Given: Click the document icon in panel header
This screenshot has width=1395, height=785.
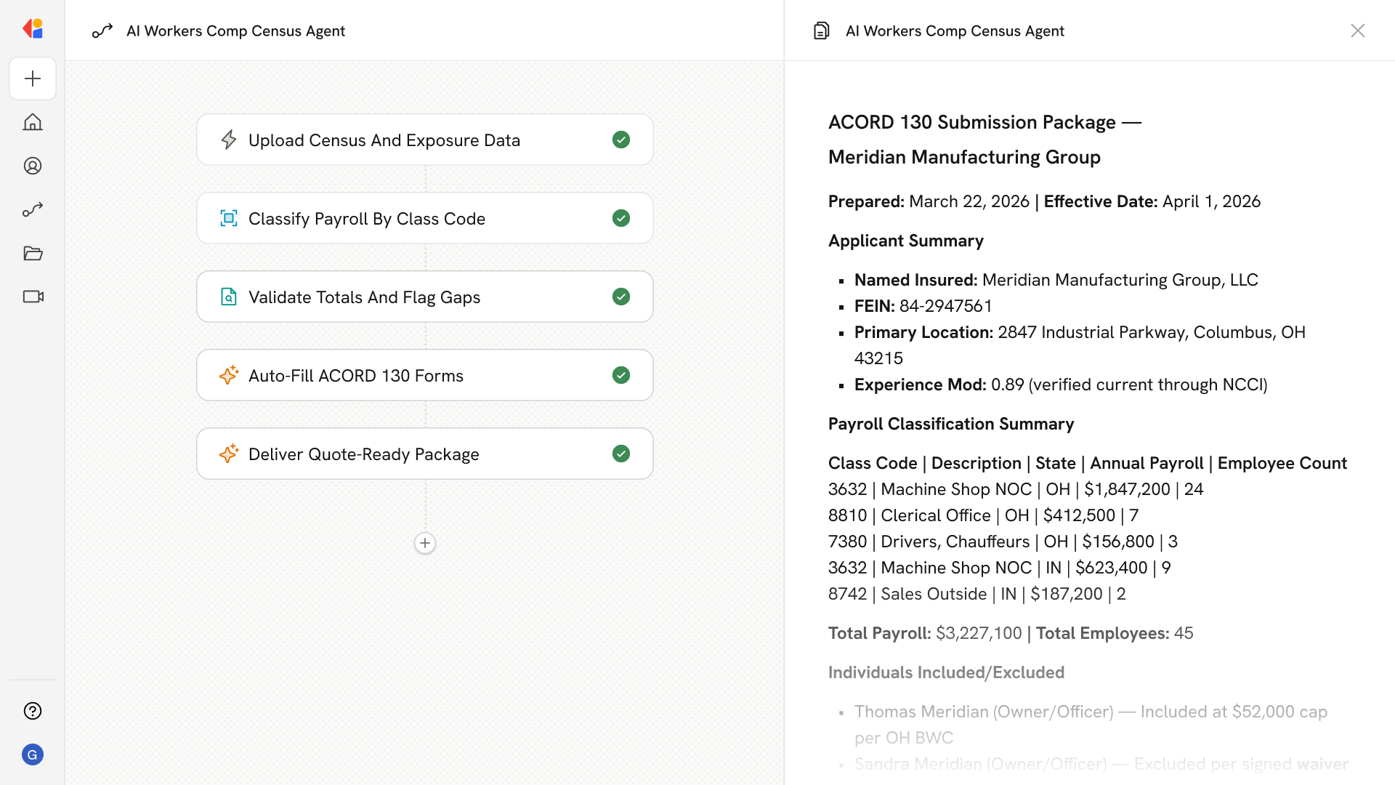Looking at the screenshot, I should [x=821, y=31].
